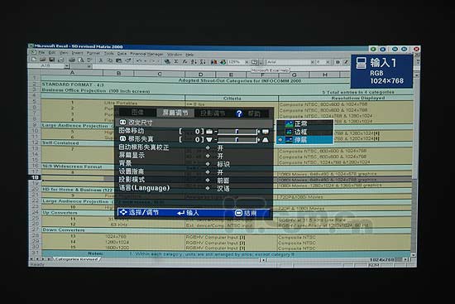Click the Chart Wizard toolbar icon
Viewport: 455px width, 304px height.
click(214, 61)
